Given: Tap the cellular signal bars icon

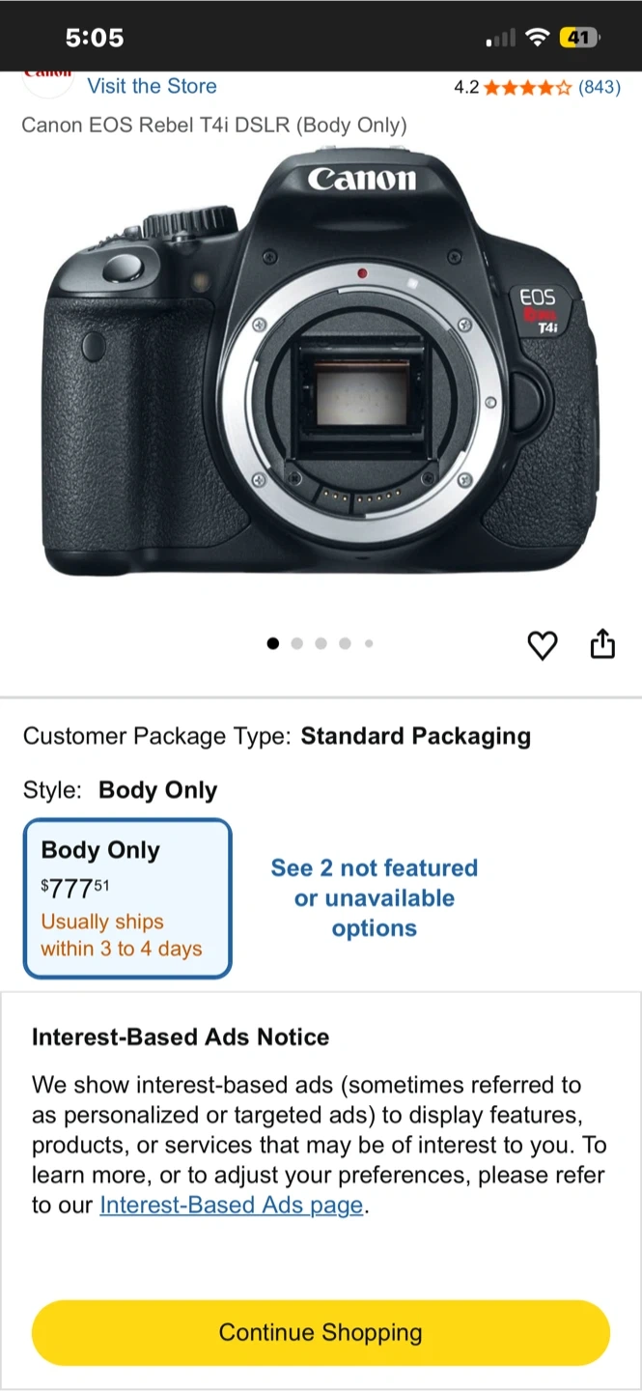Looking at the screenshot, I should coord(501,39).
